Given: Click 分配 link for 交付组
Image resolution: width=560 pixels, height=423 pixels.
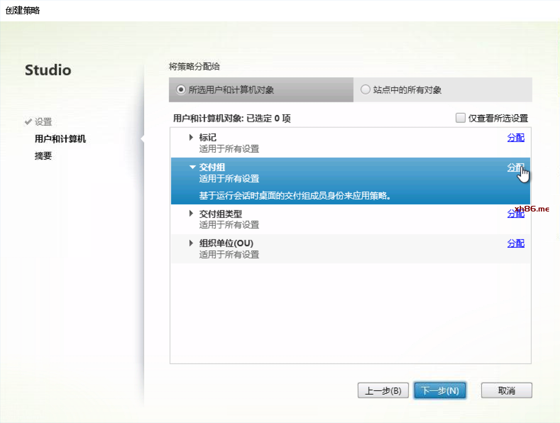Looking at the screenshot, I should coord(514,167).
